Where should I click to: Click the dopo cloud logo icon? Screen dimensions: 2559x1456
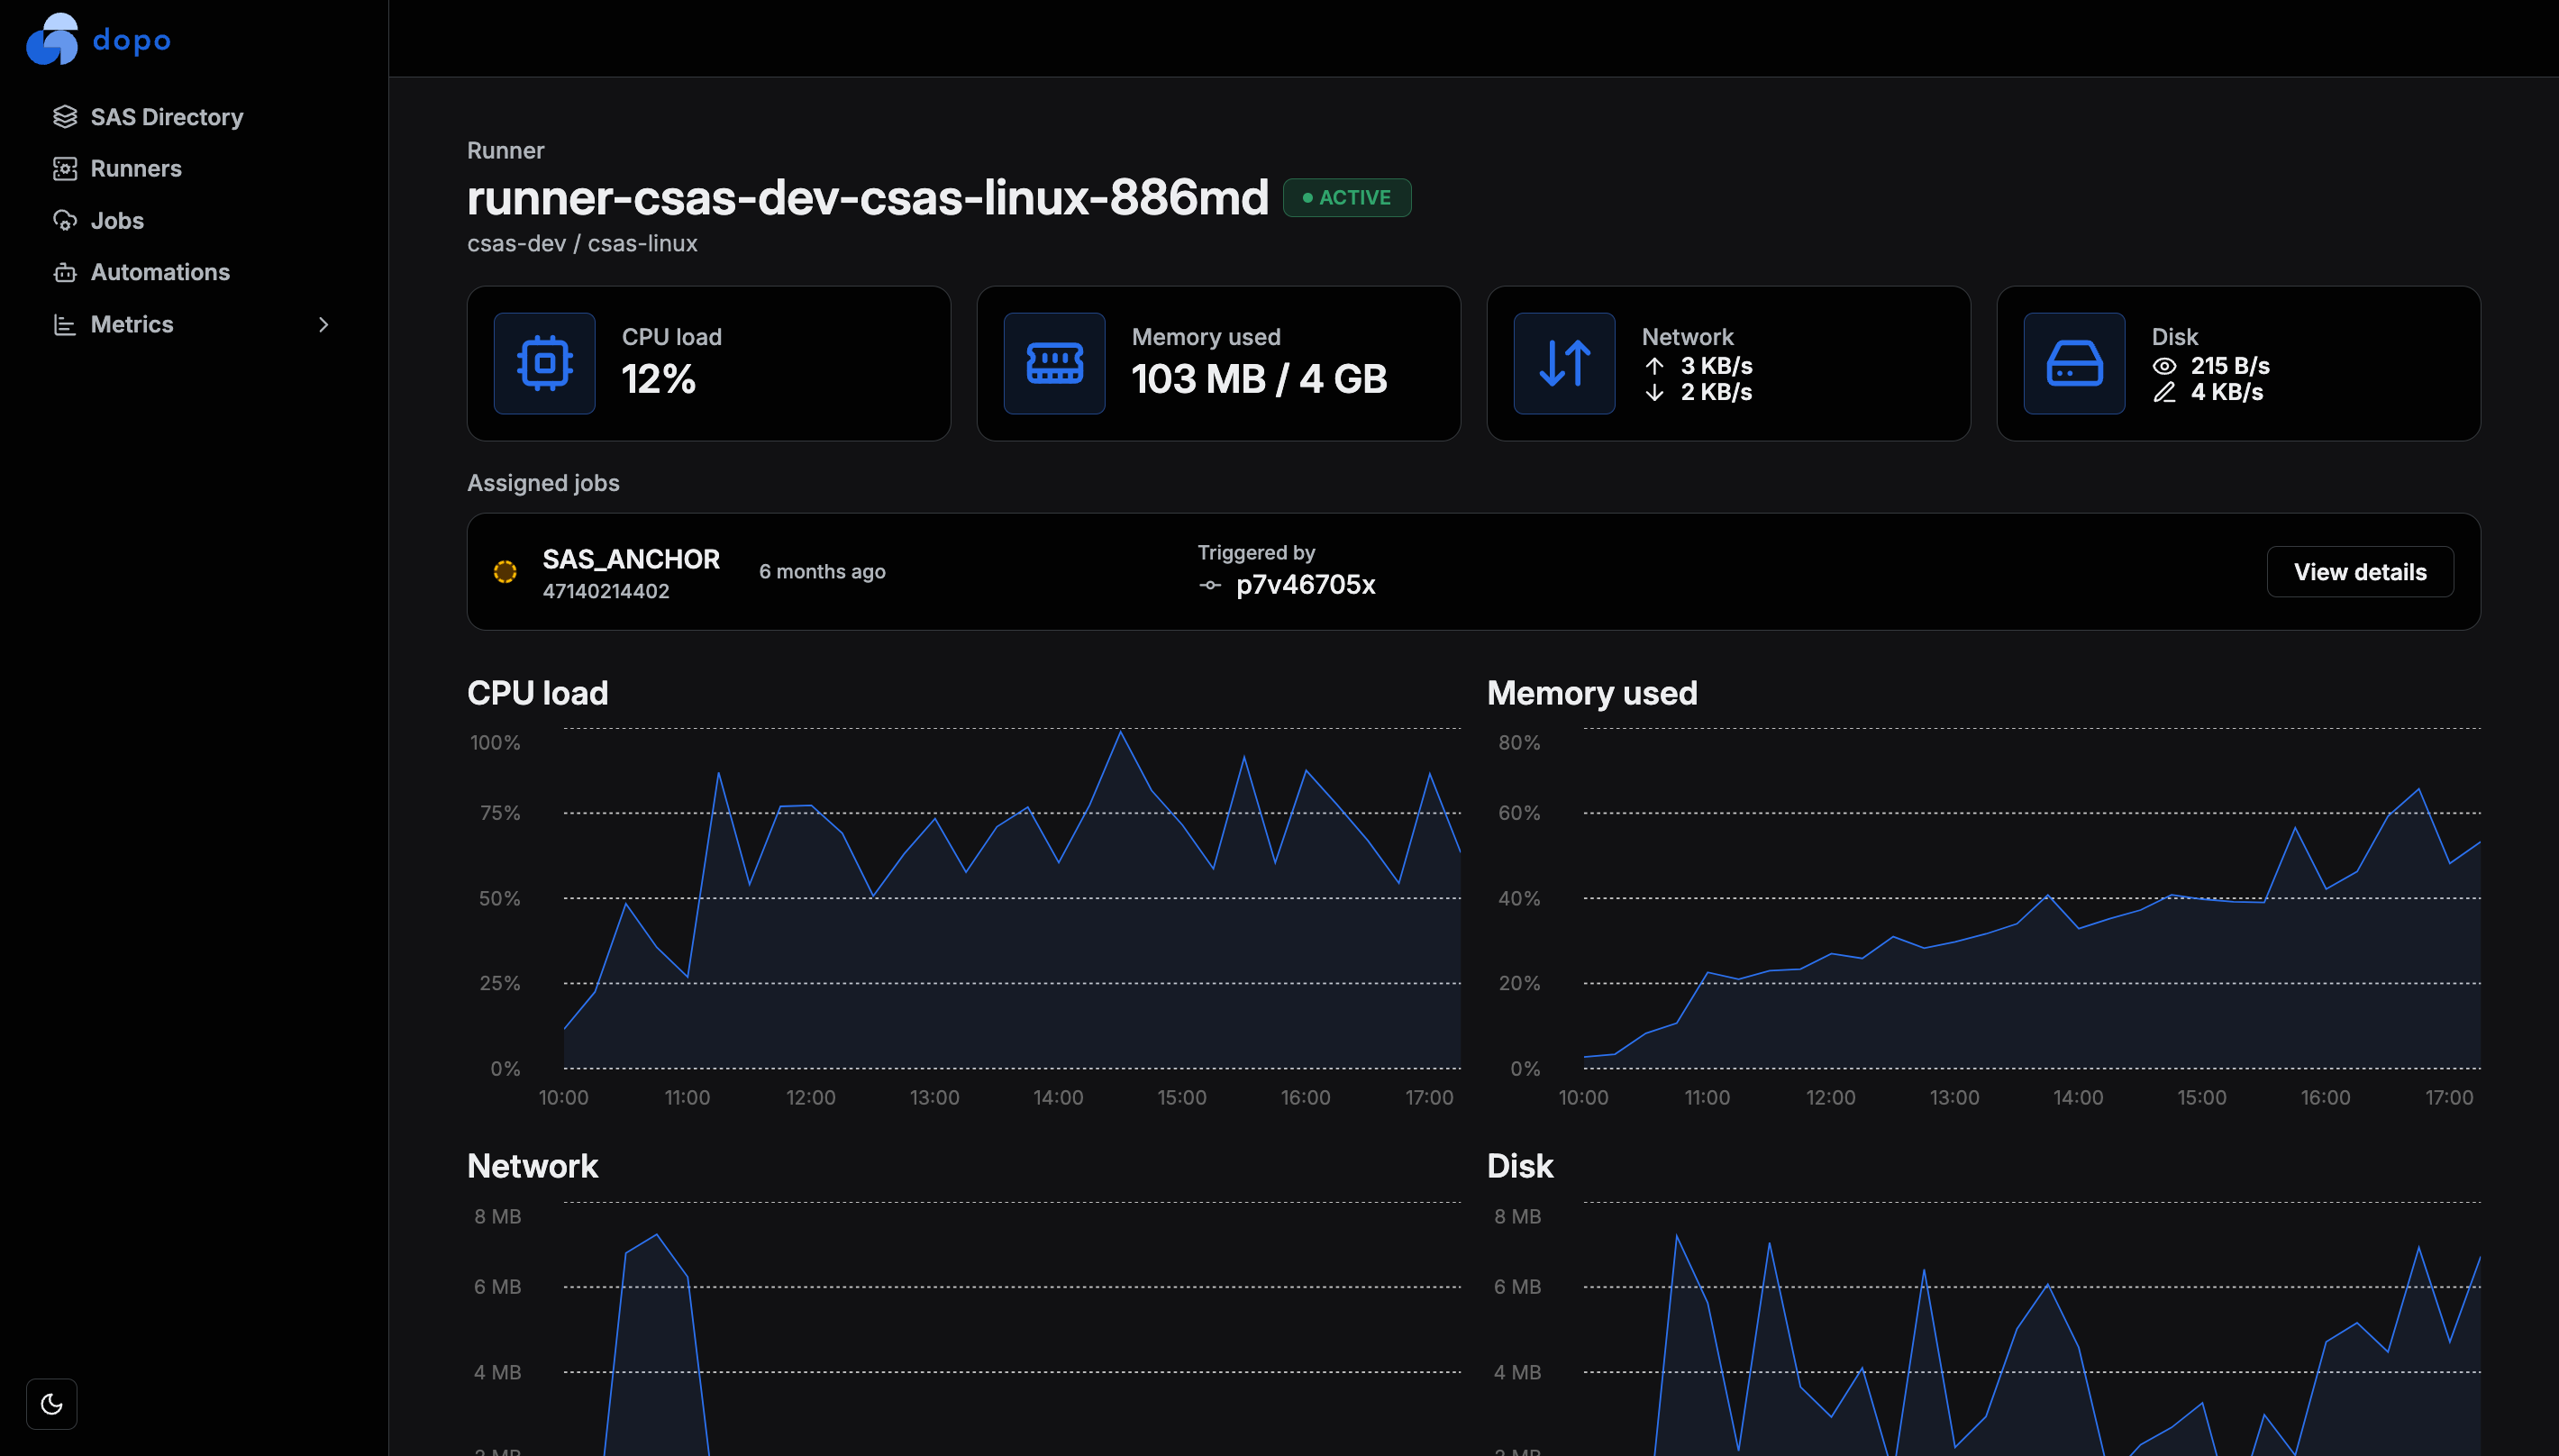click(52, 40)
